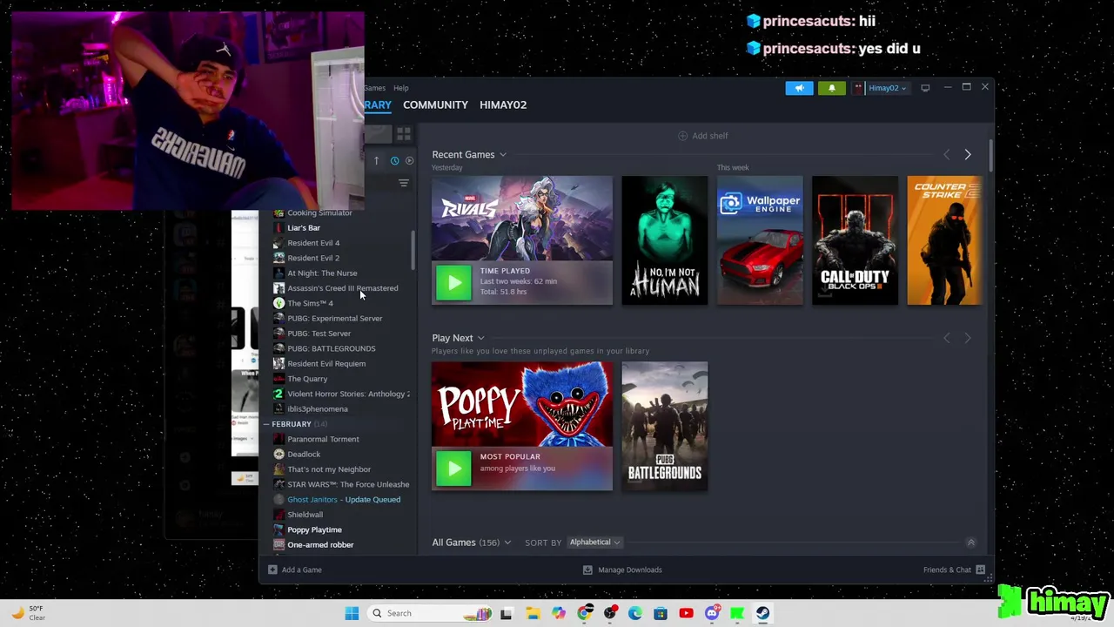Click Ghost Janitors Update Queued entry
This screenshot has width=1114, height=627.
tap(344, 500)
